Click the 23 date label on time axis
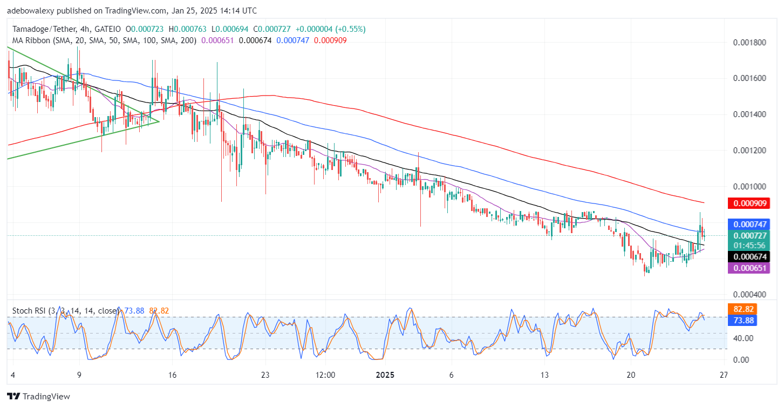 pos(264,375)
